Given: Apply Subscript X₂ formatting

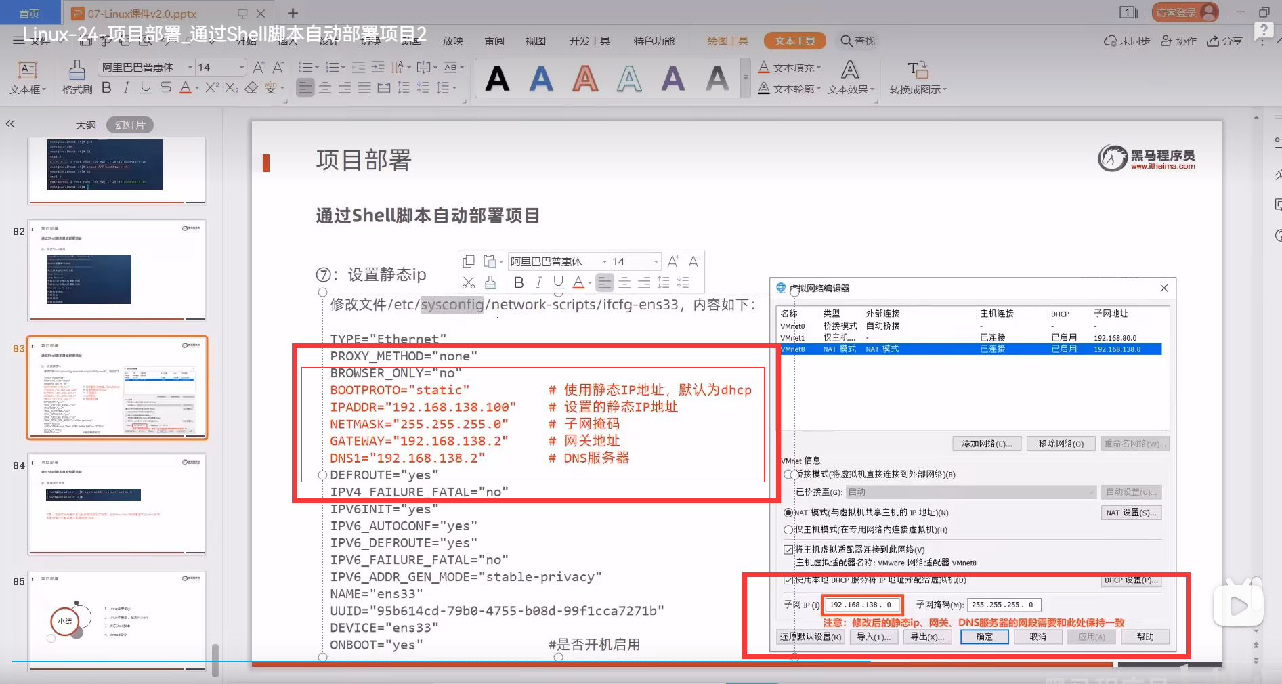Looking at the screenshot, I should (x=232, y=88).
